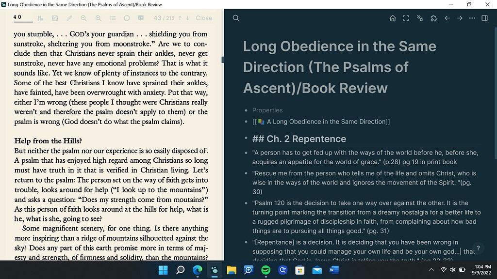The height and width of the screenshot is (279, 497).
Task: Click Close in the PDF toolbar
Action: (x=204, y=18)
